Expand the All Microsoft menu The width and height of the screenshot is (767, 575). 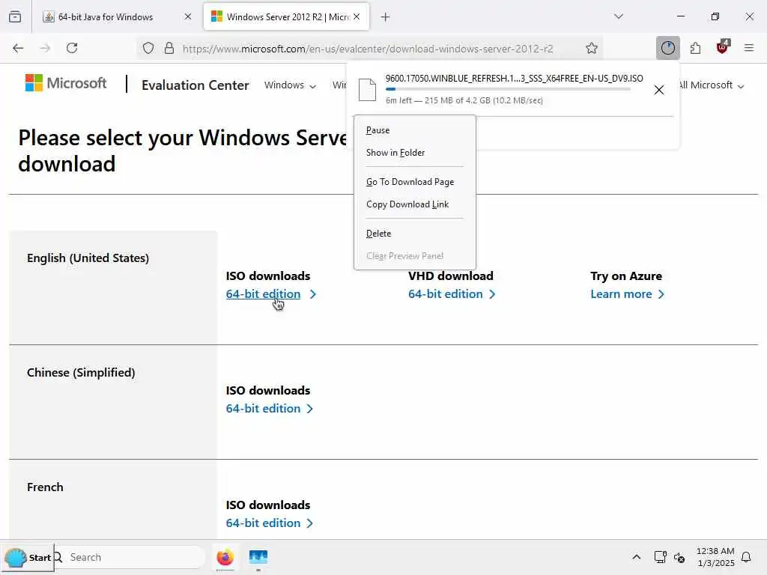pyautogui.click(x=710, y=85)
